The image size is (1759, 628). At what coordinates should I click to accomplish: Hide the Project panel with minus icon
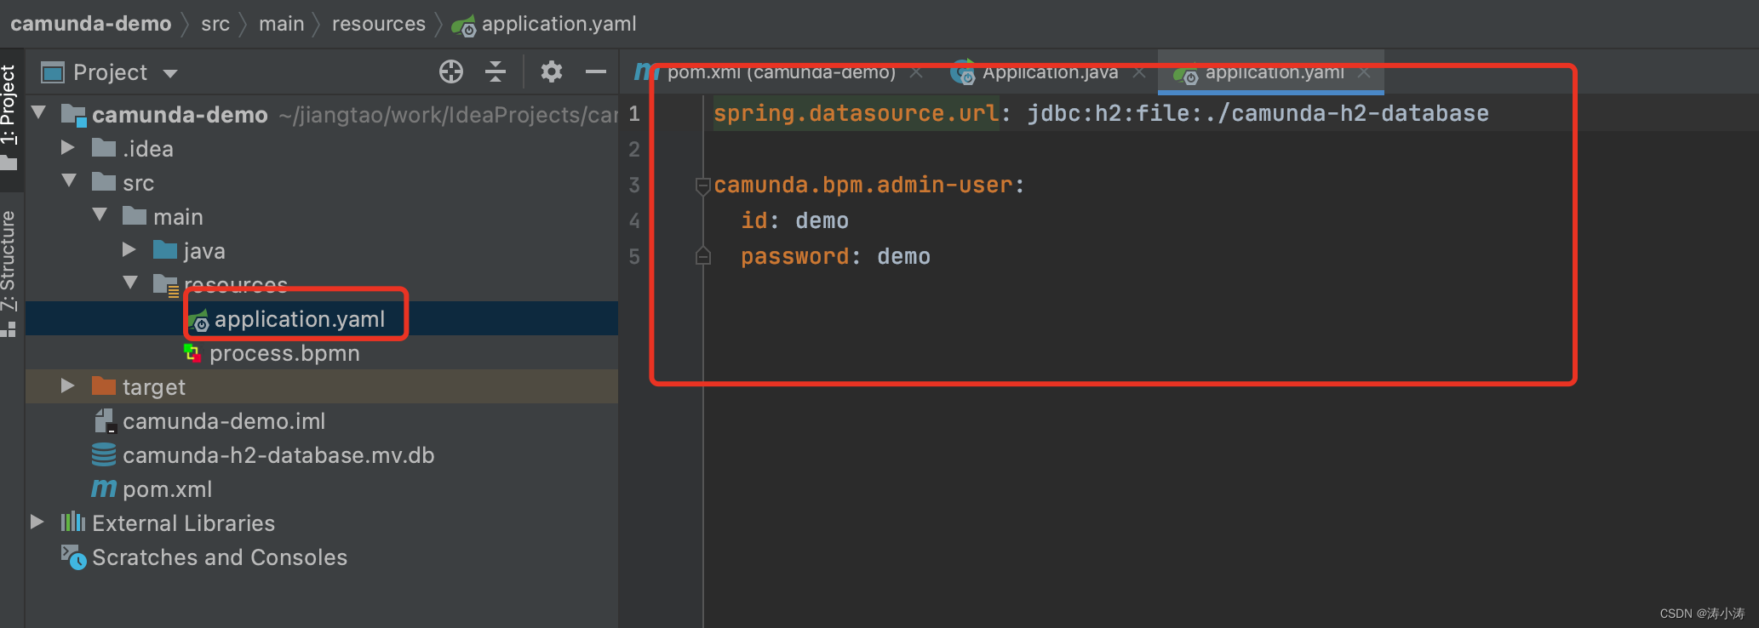596,71
